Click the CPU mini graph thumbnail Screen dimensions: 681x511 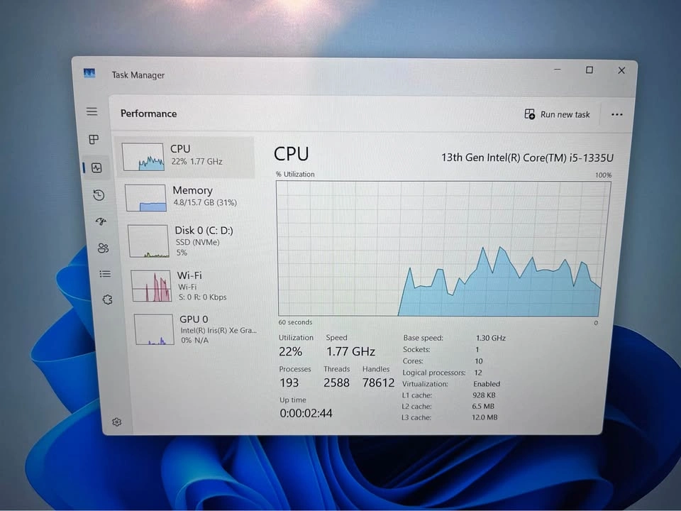(143, 157)
